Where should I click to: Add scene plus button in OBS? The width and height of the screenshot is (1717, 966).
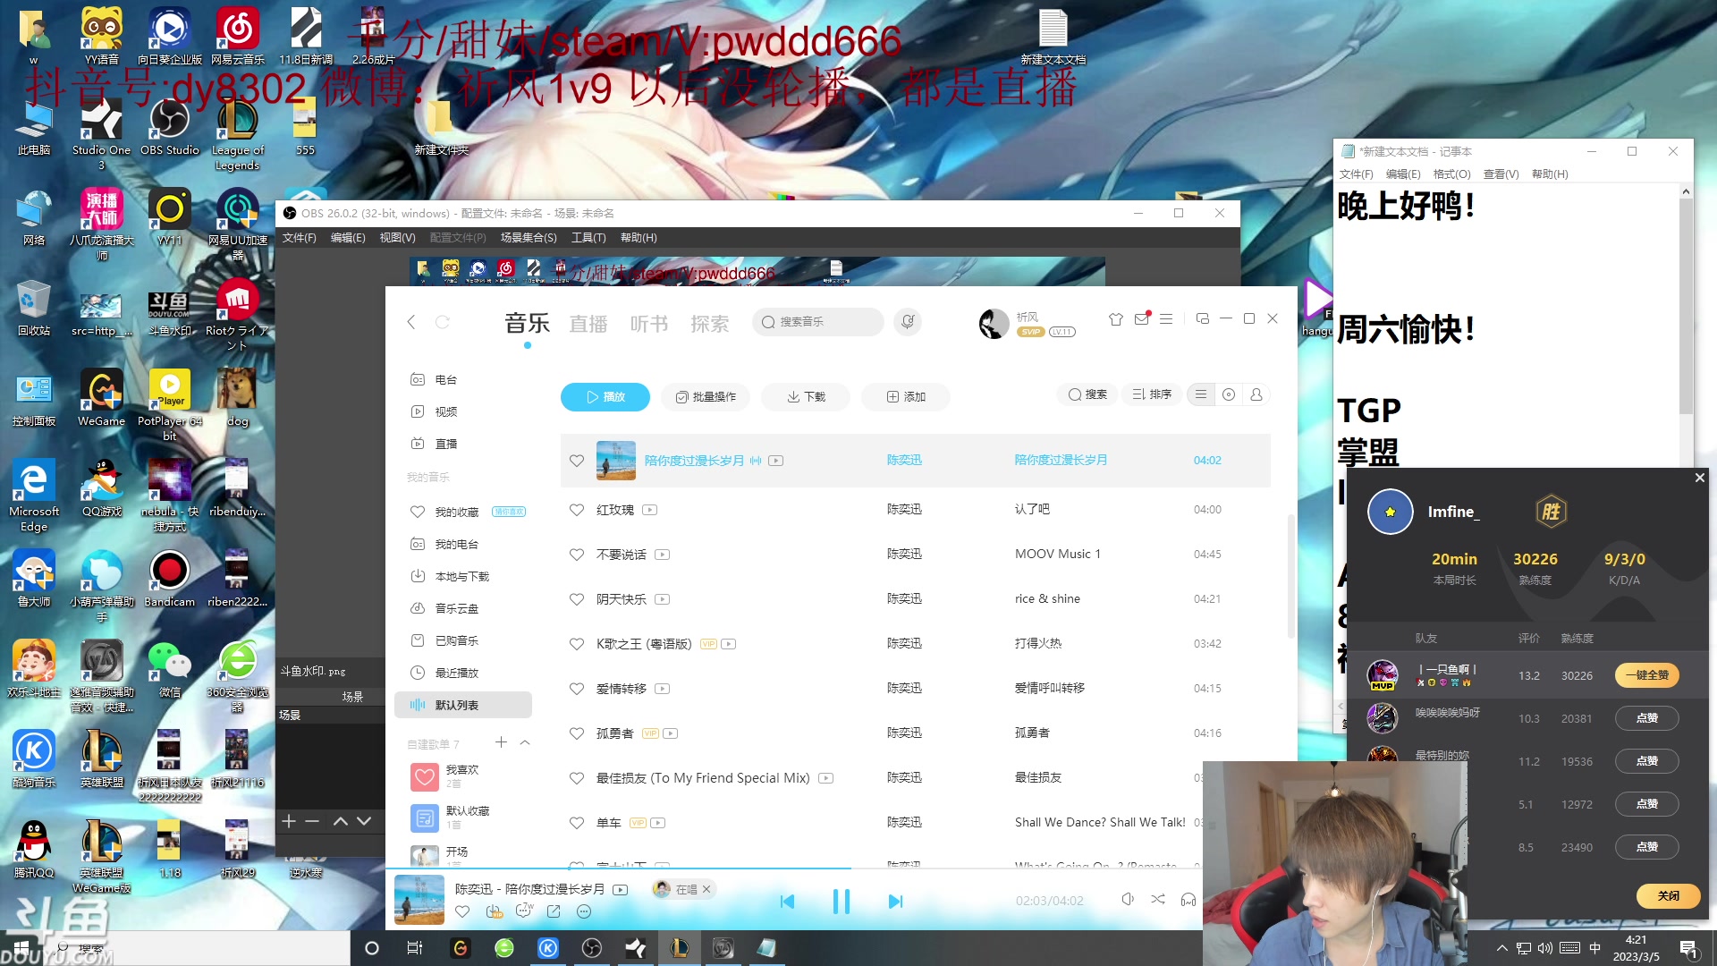[288, 821]
